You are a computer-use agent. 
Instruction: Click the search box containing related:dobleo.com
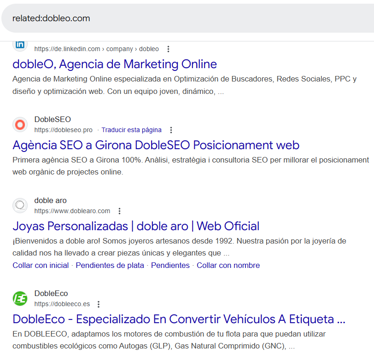(184, 18)
